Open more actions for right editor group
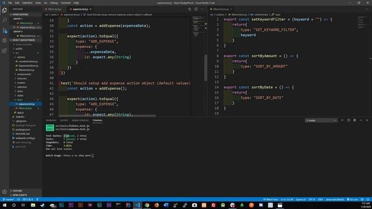The height and width of the screenshot is (209, 372). coord(367,9)
